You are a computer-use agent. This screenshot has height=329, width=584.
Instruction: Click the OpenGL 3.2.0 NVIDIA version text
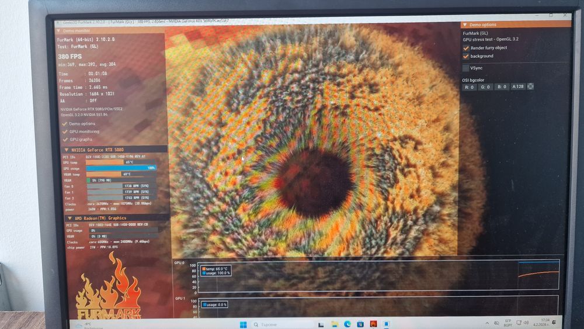click(x=84, y=115)
